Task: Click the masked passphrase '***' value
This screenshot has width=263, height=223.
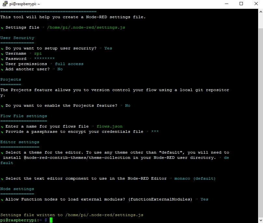Action: coord(155,131)
